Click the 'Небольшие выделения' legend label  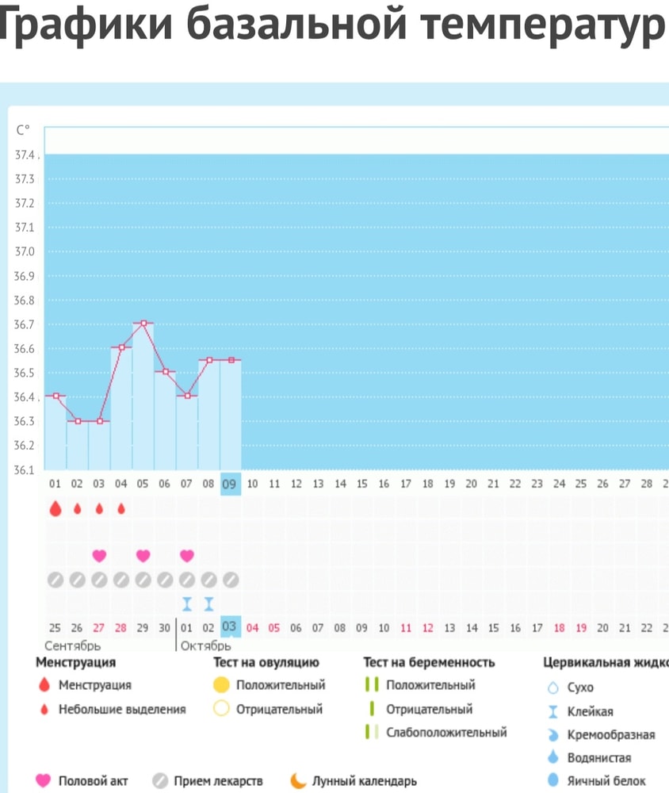tap(121, 709)
